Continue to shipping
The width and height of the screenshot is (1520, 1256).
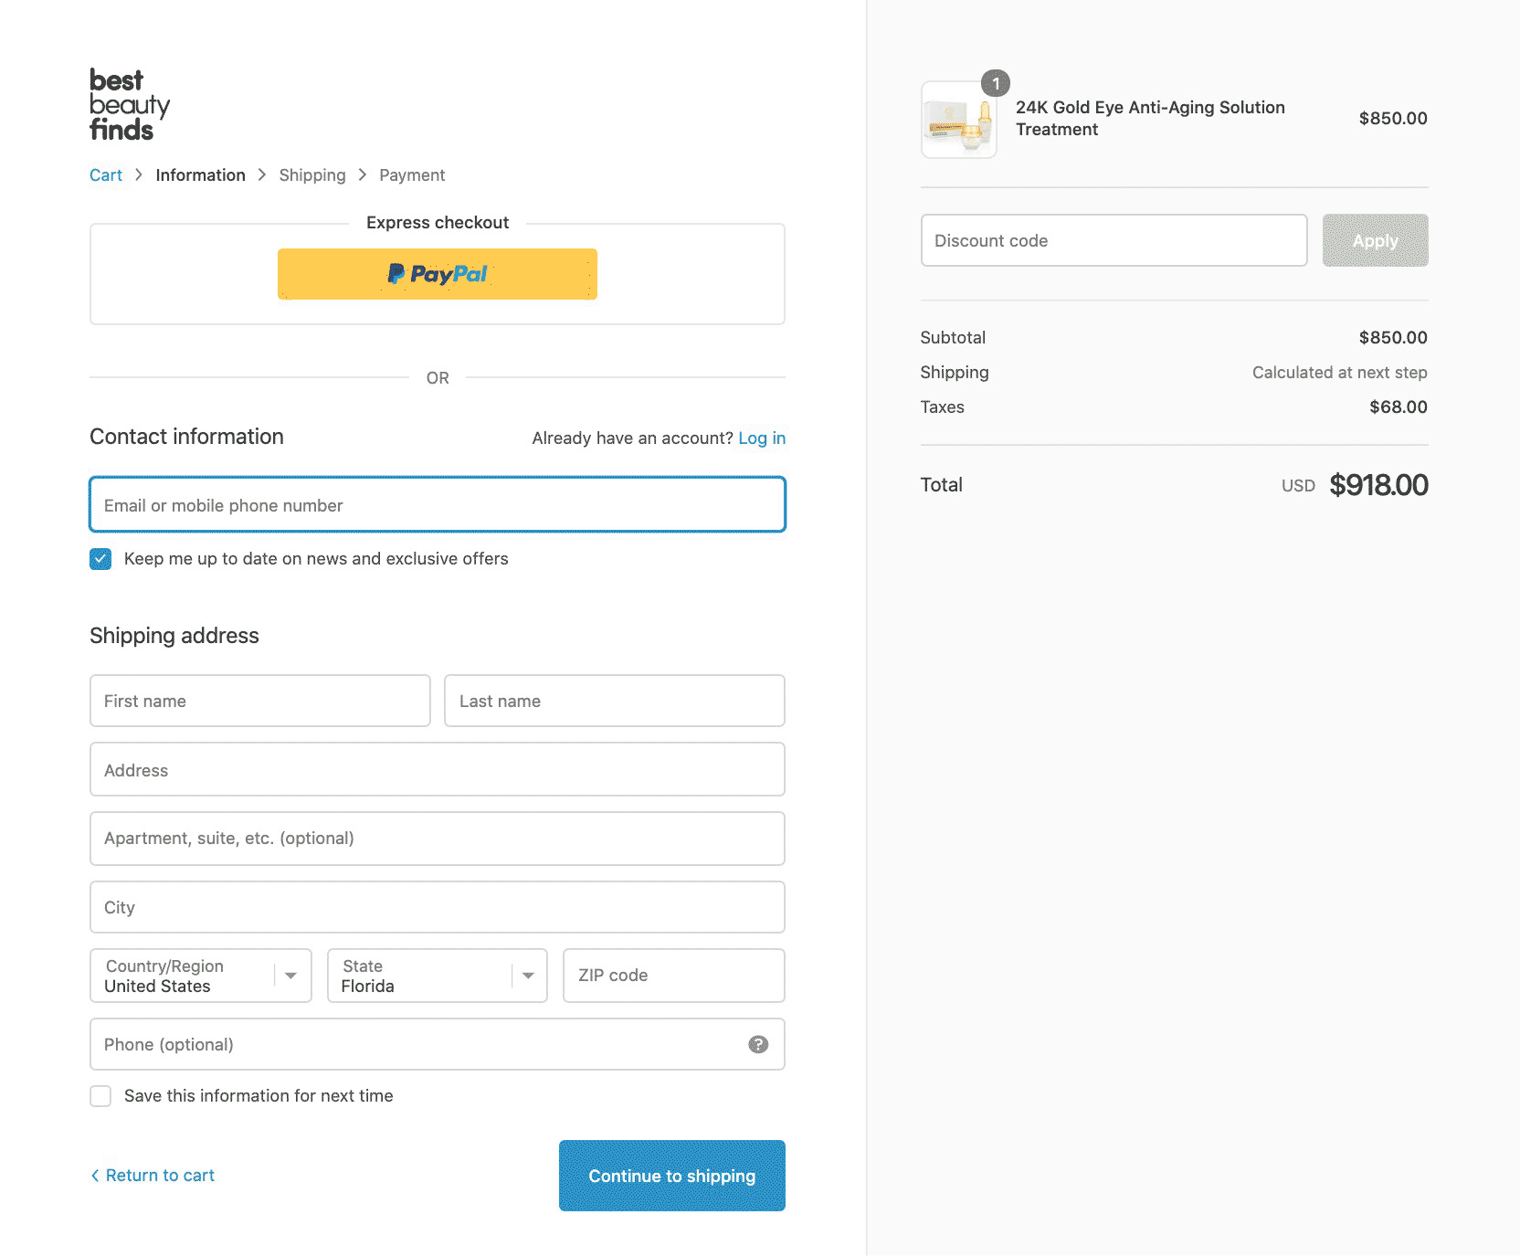point(672,1176)
